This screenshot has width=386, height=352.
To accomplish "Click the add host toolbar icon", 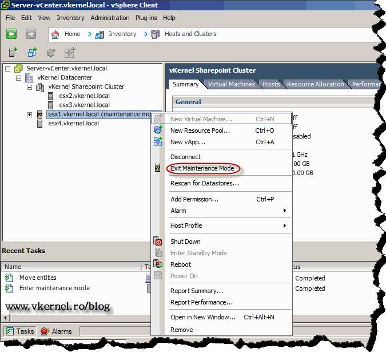I will [x=13, y=53].
